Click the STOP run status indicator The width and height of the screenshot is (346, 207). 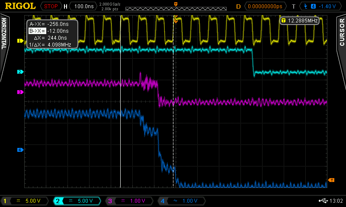51,6
